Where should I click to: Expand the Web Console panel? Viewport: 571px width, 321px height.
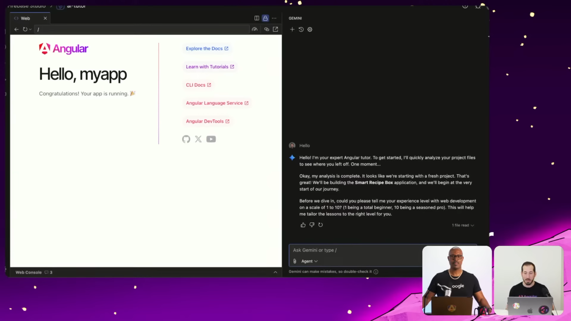(x=275, y=272)
